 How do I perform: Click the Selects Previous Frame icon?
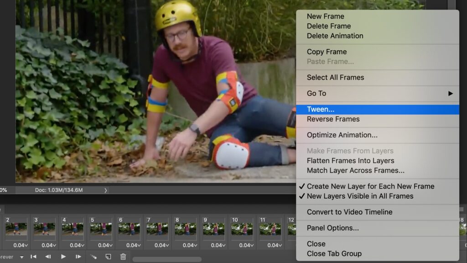[48, 257]
